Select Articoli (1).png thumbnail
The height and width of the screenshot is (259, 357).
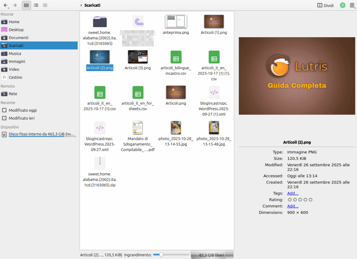[x=214, y=22]
